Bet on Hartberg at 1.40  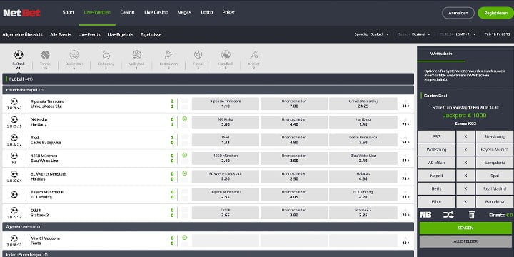click(x=363, y=122)
